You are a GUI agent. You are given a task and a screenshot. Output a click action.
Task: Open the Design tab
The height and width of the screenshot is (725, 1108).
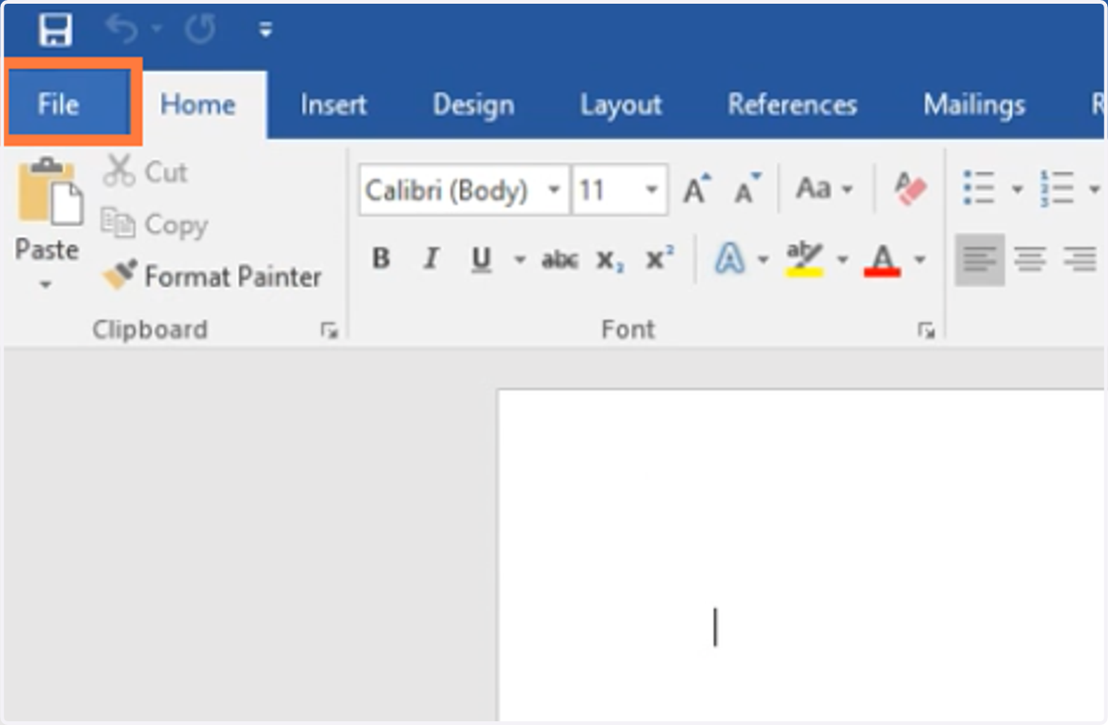pyautogui.click(x=473, y=105)
